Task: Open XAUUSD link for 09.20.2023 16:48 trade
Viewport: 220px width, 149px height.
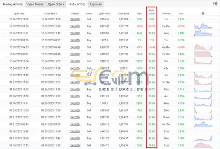Action: coord(75,131)
